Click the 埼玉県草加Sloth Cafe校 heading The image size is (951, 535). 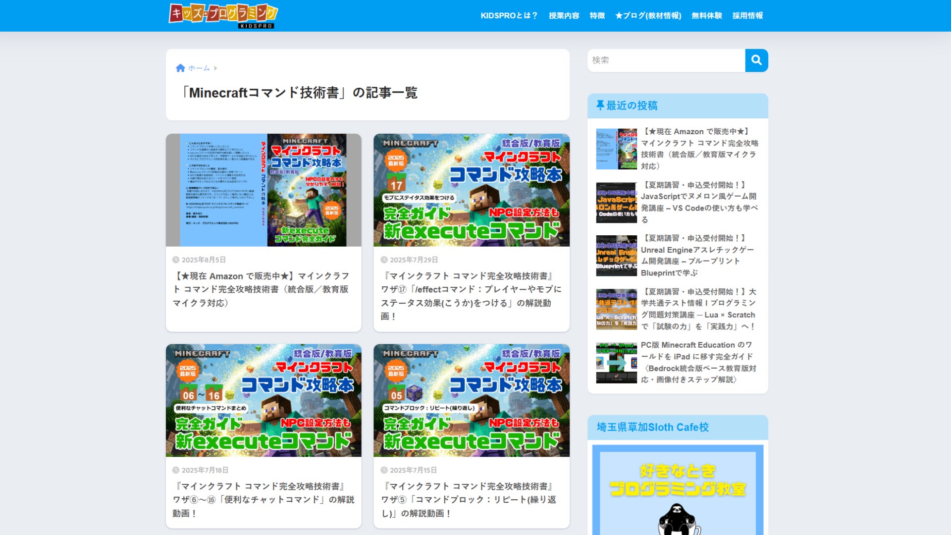pos(653,427)
